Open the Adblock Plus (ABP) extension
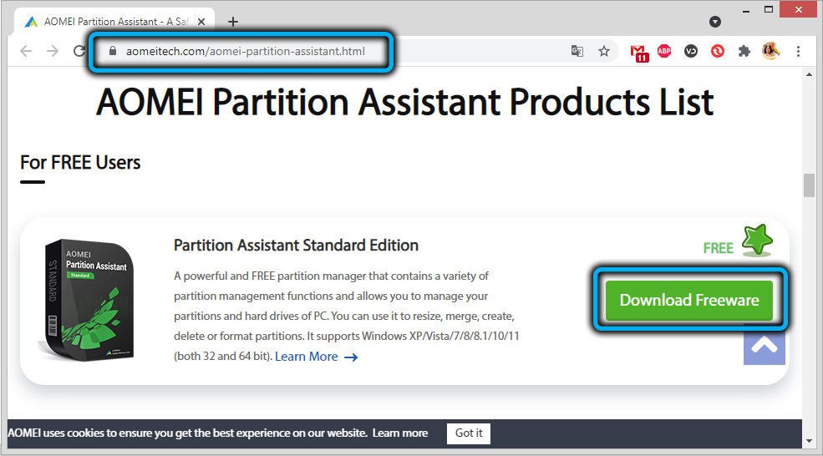Screen dimensions: 823x456 pyautogui.click(x=664, y=51)
